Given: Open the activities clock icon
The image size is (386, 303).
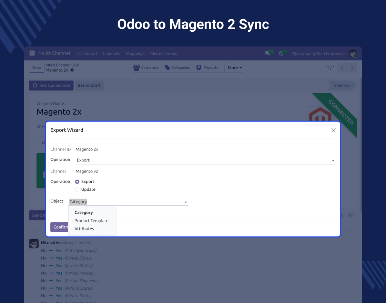Looking at the screenshot, I should (x=281, y=53).
